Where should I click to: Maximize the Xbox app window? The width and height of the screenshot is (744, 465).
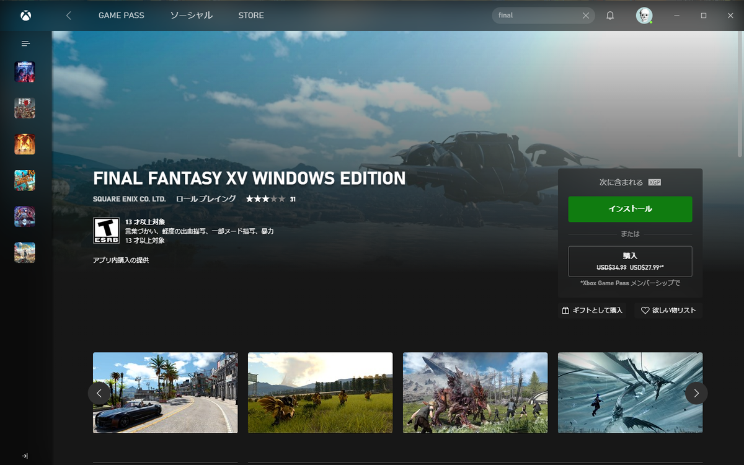tap(704, 15)
